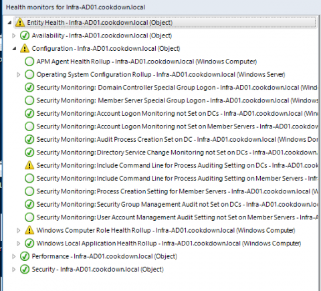321x291 pixels.
Task: Select APM Agent Health Rollup row
Action: tap(146, 62)
